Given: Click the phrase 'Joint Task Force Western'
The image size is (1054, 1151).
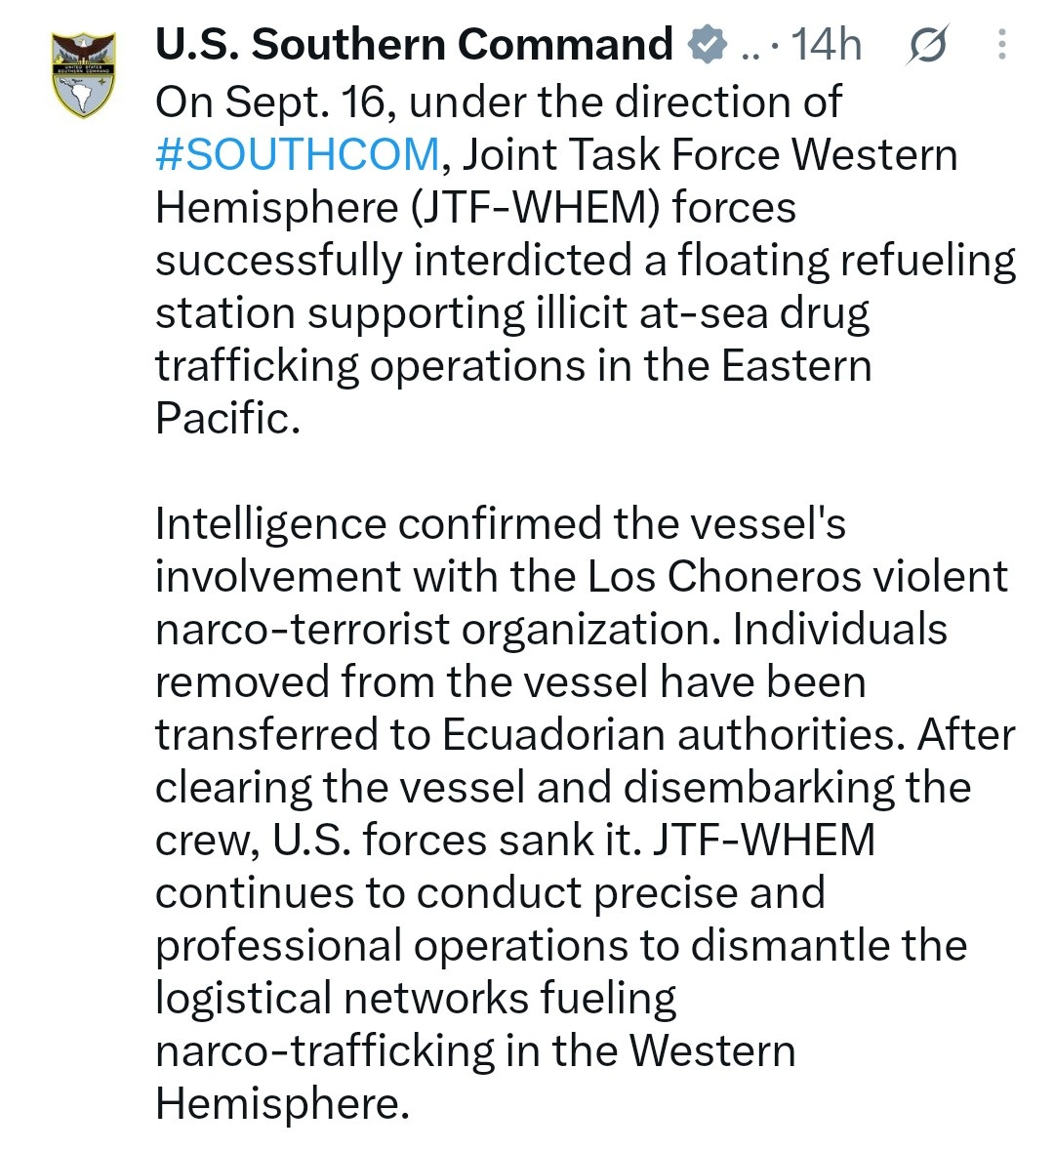Looking at the screenshot, I should pos(709,155).
